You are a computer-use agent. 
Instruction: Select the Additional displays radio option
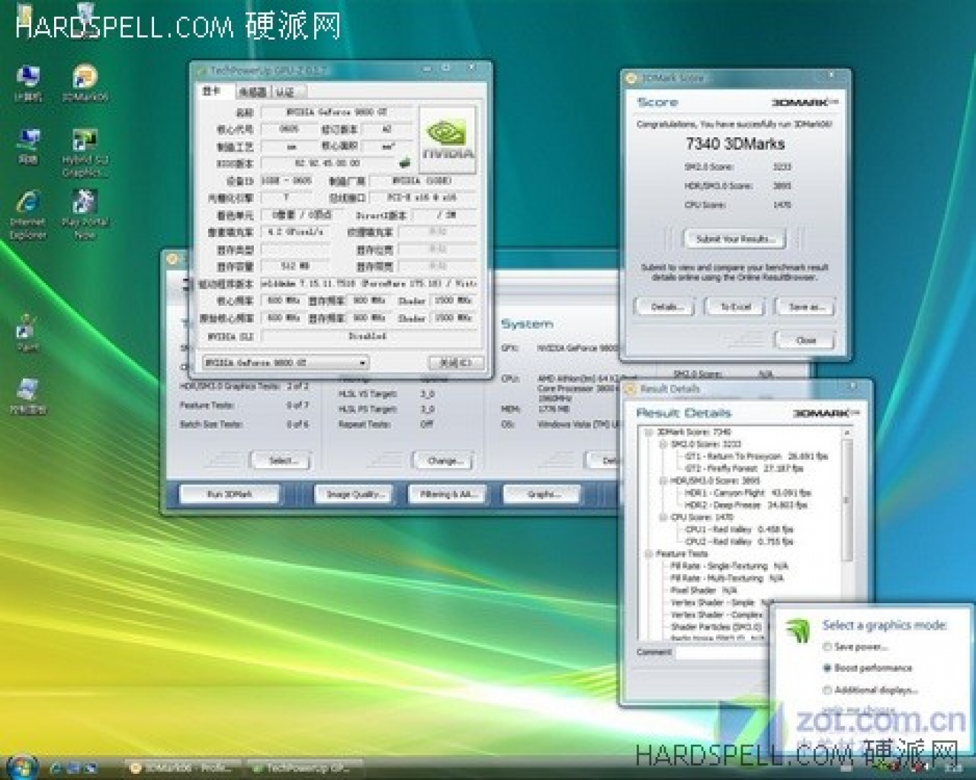point(827,690)
